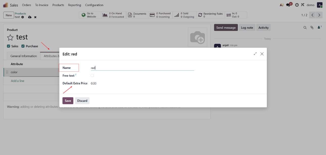Uncheck the Purchase checkbox
This screenshot has width=326, height=155.
23,46
